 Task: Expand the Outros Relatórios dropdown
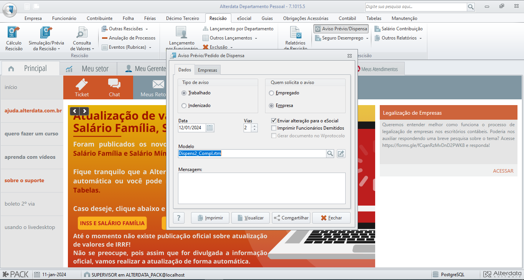420,38
